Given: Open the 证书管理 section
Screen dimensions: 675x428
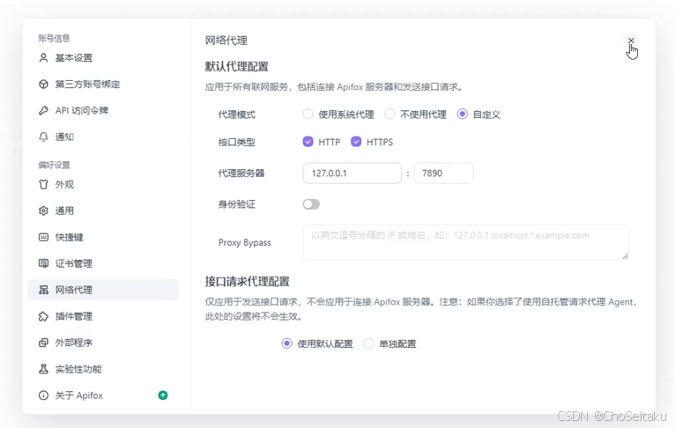Looking at the screenshot, I should click(103, 263).
